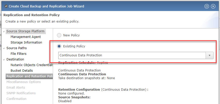Screen dimensions: 220x104
Task: Open the Bucket Details step
Action: click(22, 71)
